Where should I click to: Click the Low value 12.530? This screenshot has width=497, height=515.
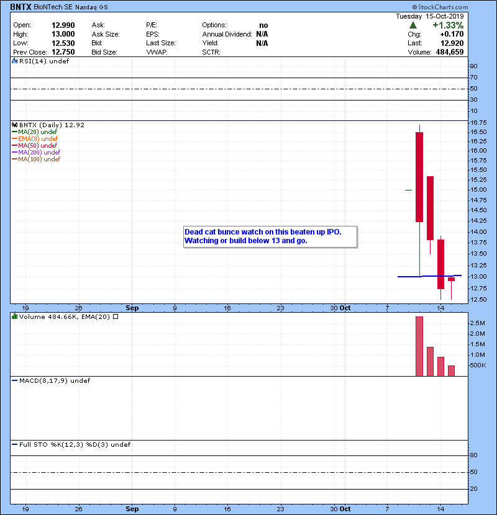point(63,43)
